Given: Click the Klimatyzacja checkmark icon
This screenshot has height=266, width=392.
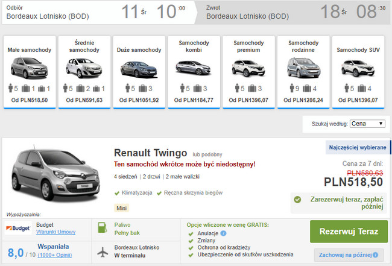Looking at the screenshot, I should point(117,193).
